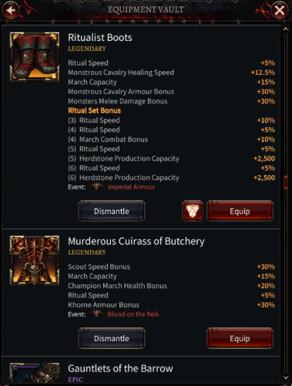Click the back arrow icon

[11, 10]
